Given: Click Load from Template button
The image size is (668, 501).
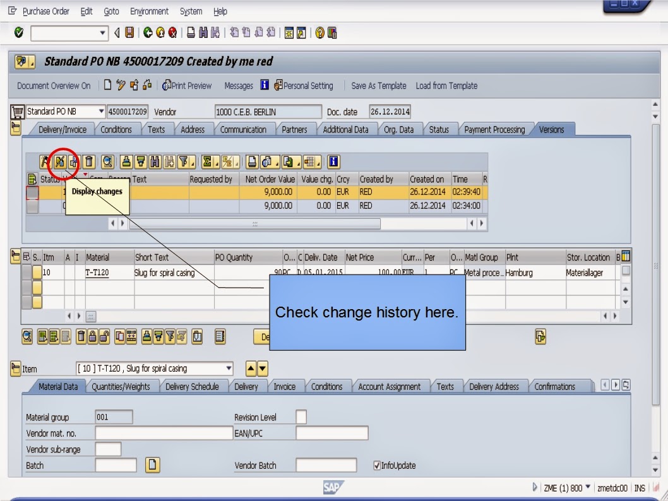Looking at the screenshot, I should tap(446, 86).
